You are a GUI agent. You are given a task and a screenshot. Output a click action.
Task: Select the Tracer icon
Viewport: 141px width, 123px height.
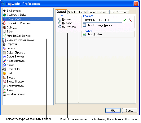point(4,90)
